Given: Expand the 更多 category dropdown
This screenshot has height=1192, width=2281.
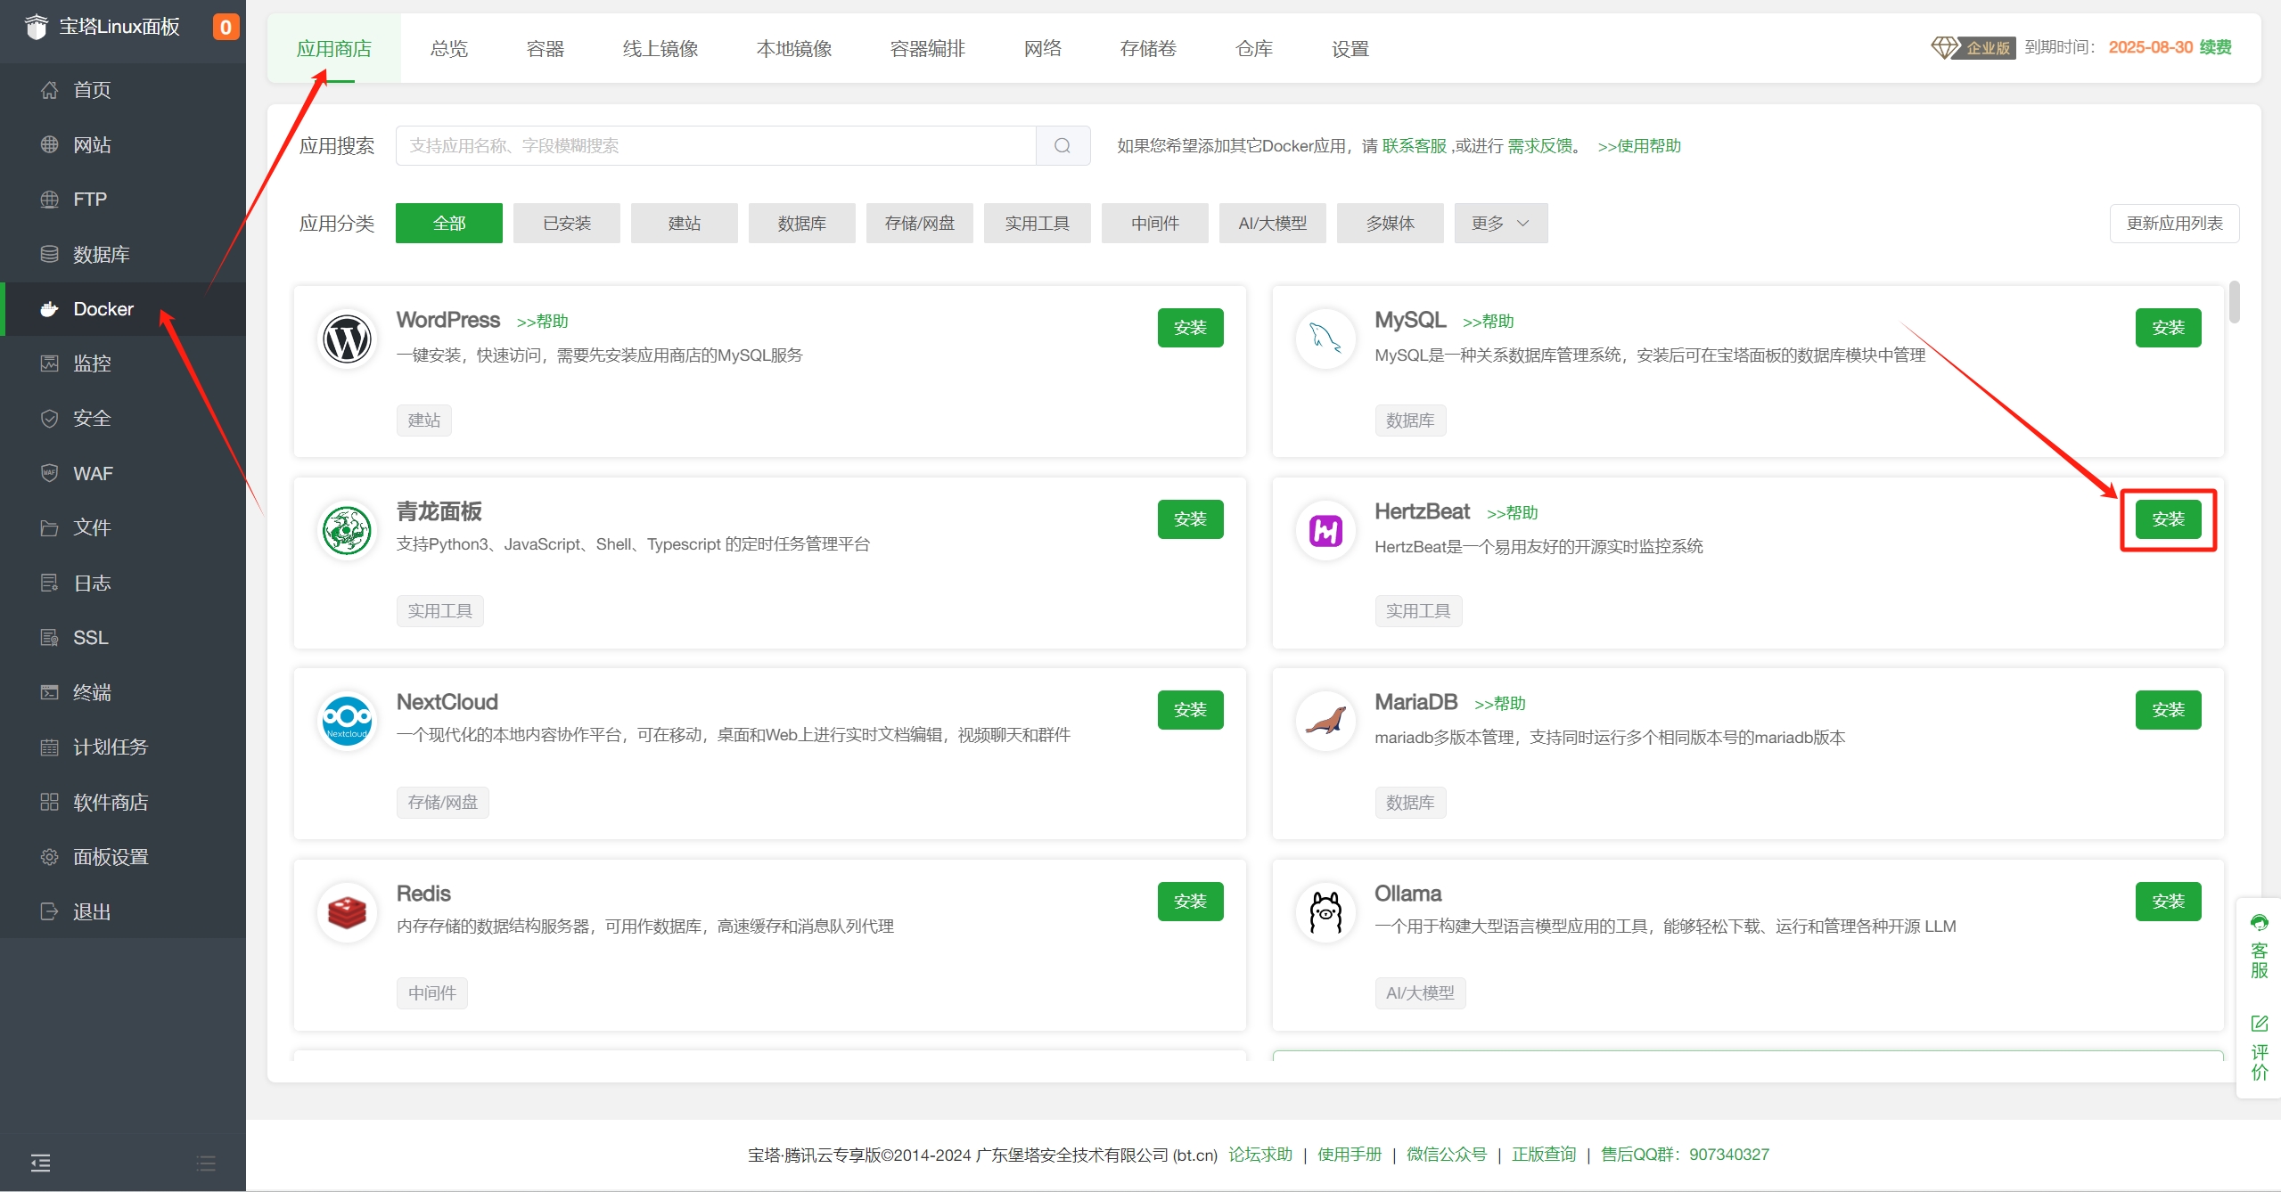Looking at the screenshot, I should pyautogui.click(x=1500, y=224).
